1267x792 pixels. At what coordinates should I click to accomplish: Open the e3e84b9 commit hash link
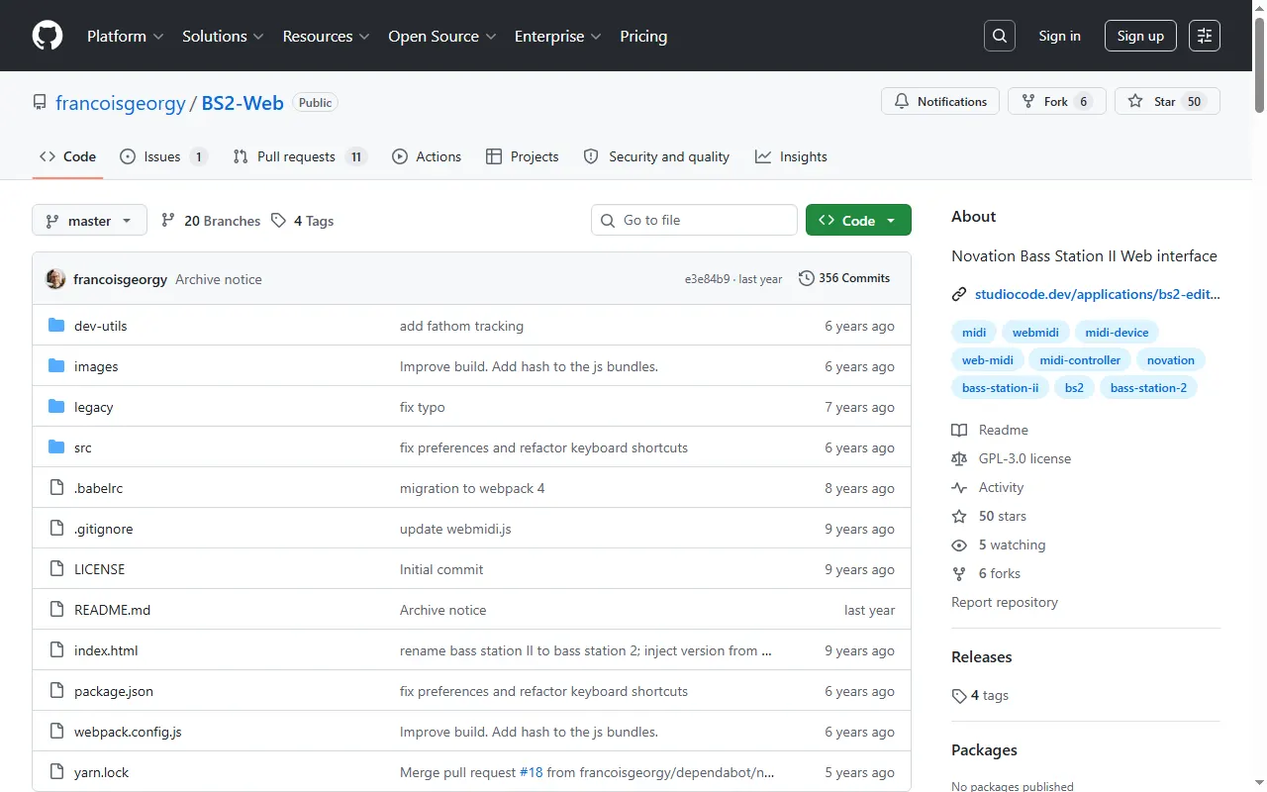[707, 279]
